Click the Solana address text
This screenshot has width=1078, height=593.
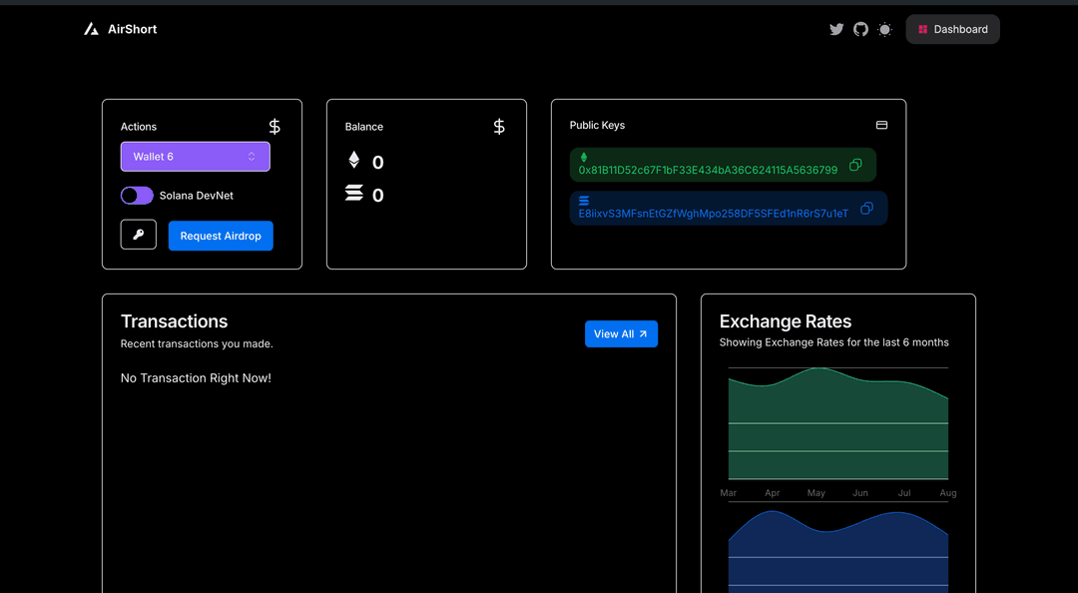[713, 214]
